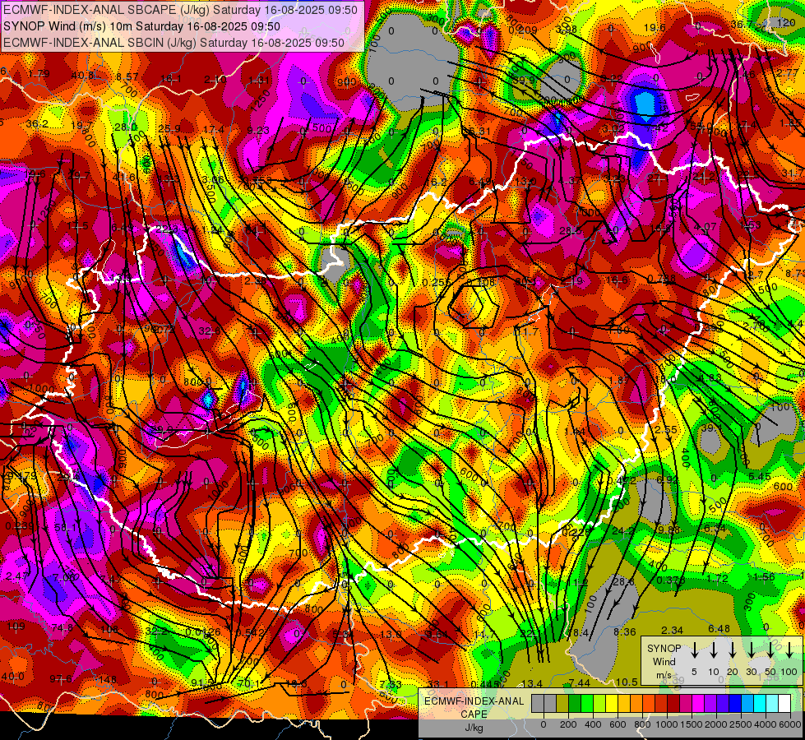Select the first grey swatch in CAPE legend
The height and width of the screenshot is (740, 805).
[x=538, y=704]
